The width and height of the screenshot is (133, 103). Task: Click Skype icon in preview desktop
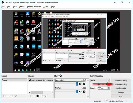tap(22, 47)
